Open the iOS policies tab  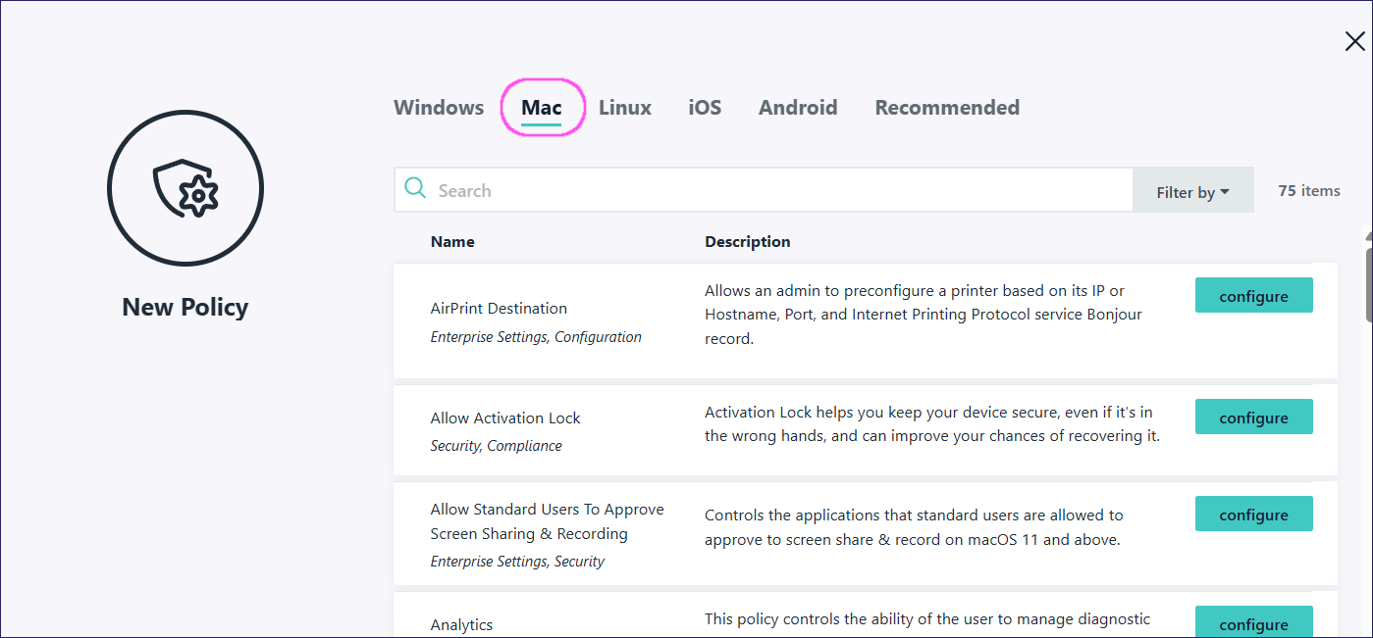[705, 108]
